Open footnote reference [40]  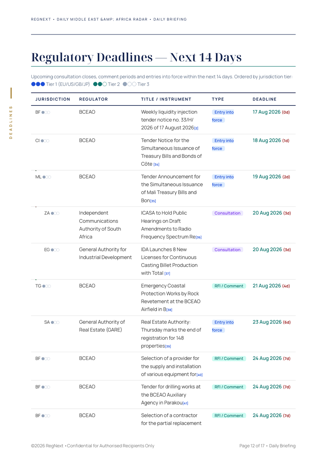pos(200,375)
